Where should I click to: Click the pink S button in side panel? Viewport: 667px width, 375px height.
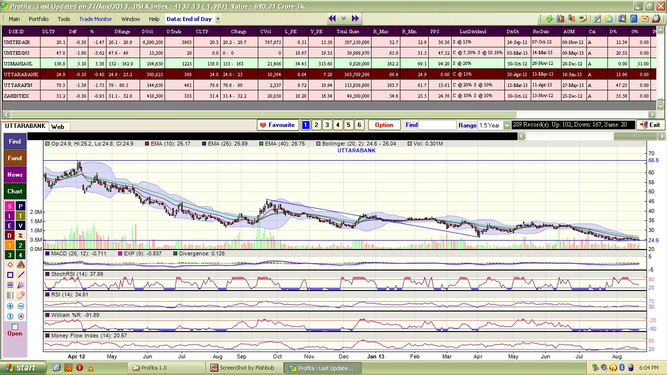(x=10, y=207)
